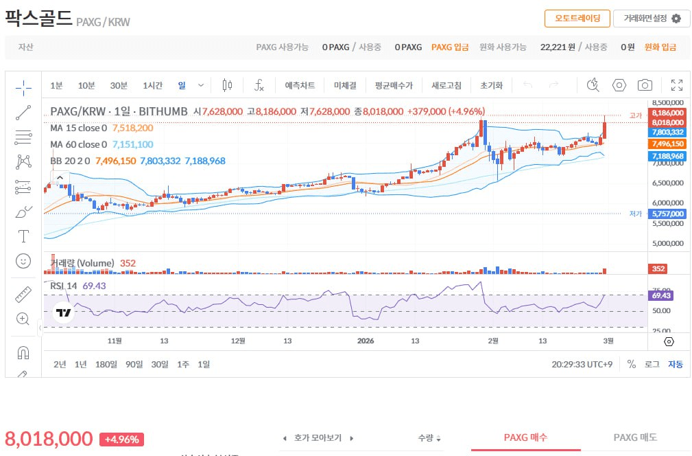Select the trend line drawing tool
The image size is (692, 456).
23,113
